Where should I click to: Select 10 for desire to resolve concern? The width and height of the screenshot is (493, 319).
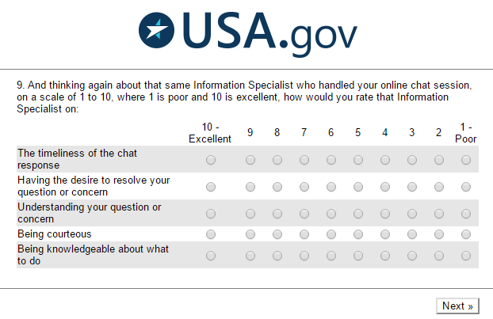click(x=210, y=187)
